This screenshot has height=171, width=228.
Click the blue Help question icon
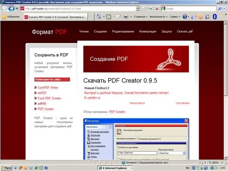[x=185, y=17]
